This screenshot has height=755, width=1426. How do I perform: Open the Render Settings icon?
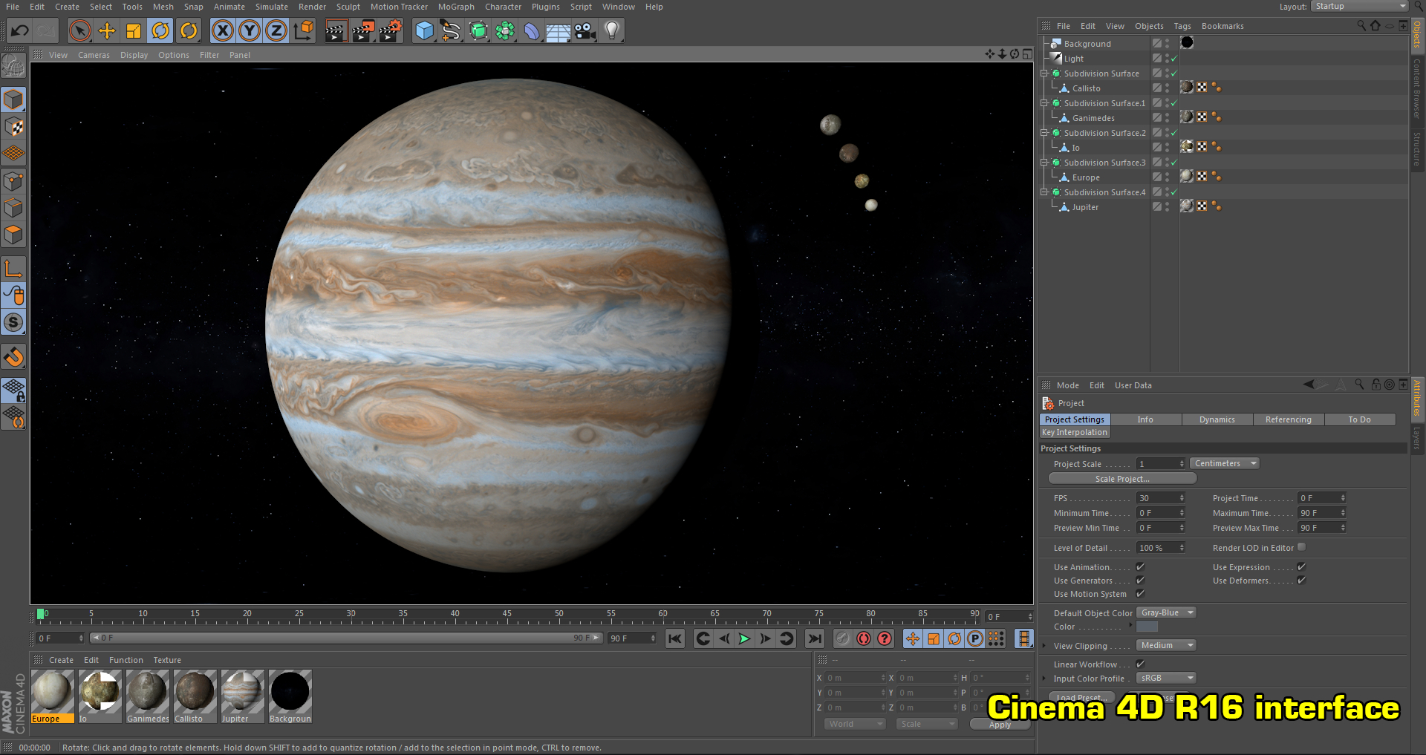coord(390,30)
